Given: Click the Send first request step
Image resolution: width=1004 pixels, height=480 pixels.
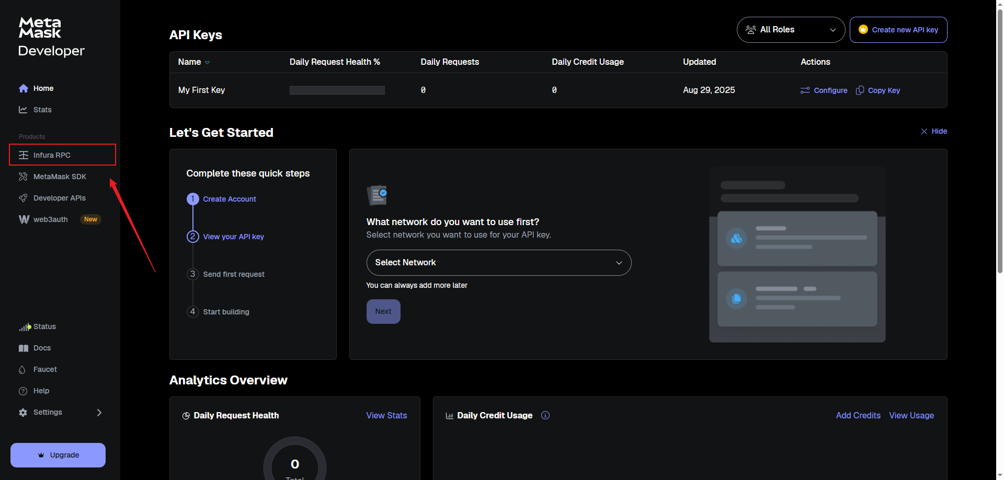Looking at the screenshot, I should 234,274.
